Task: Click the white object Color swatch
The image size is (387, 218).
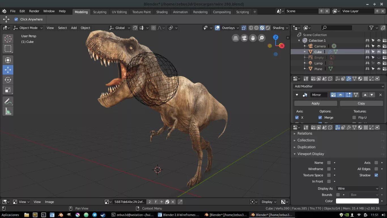Action: (357, 201)
